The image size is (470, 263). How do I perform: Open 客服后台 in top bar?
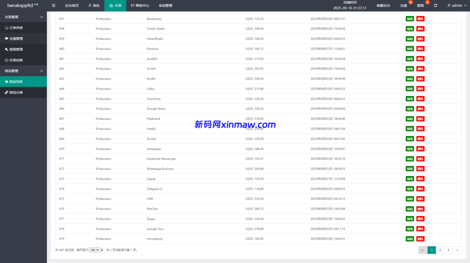[383, 5]
